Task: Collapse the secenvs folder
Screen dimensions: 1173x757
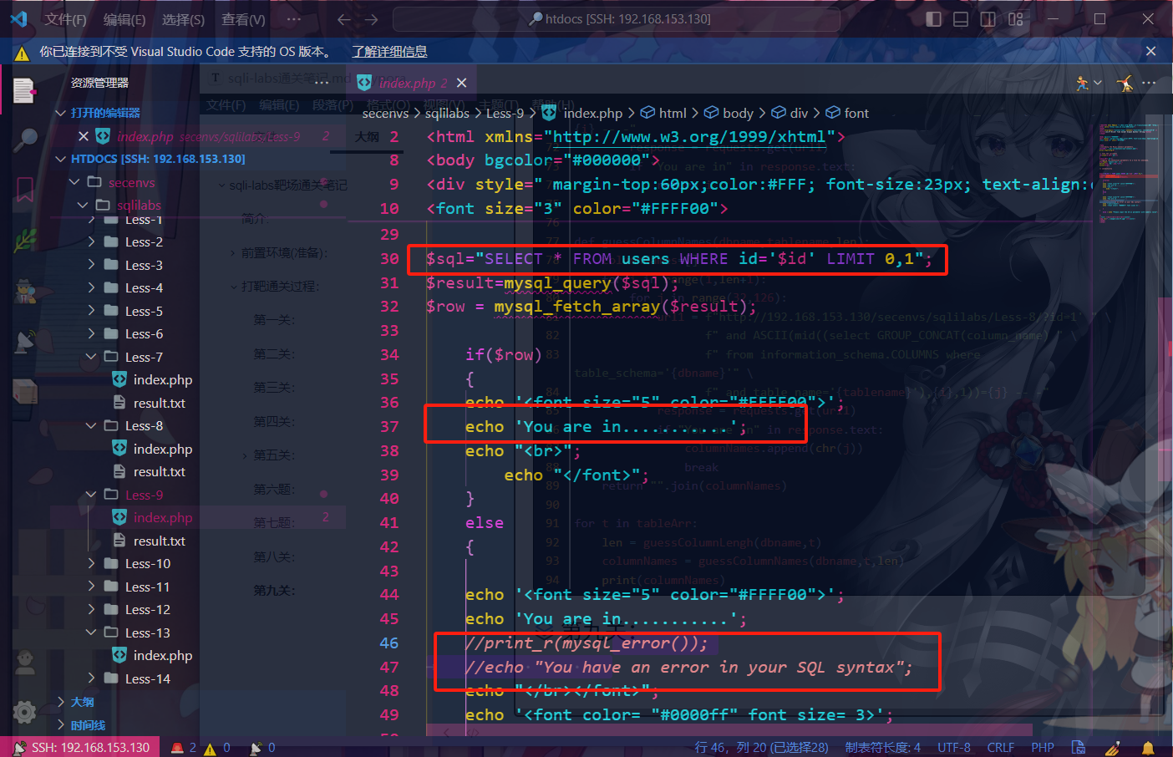Action: (131, 182)
